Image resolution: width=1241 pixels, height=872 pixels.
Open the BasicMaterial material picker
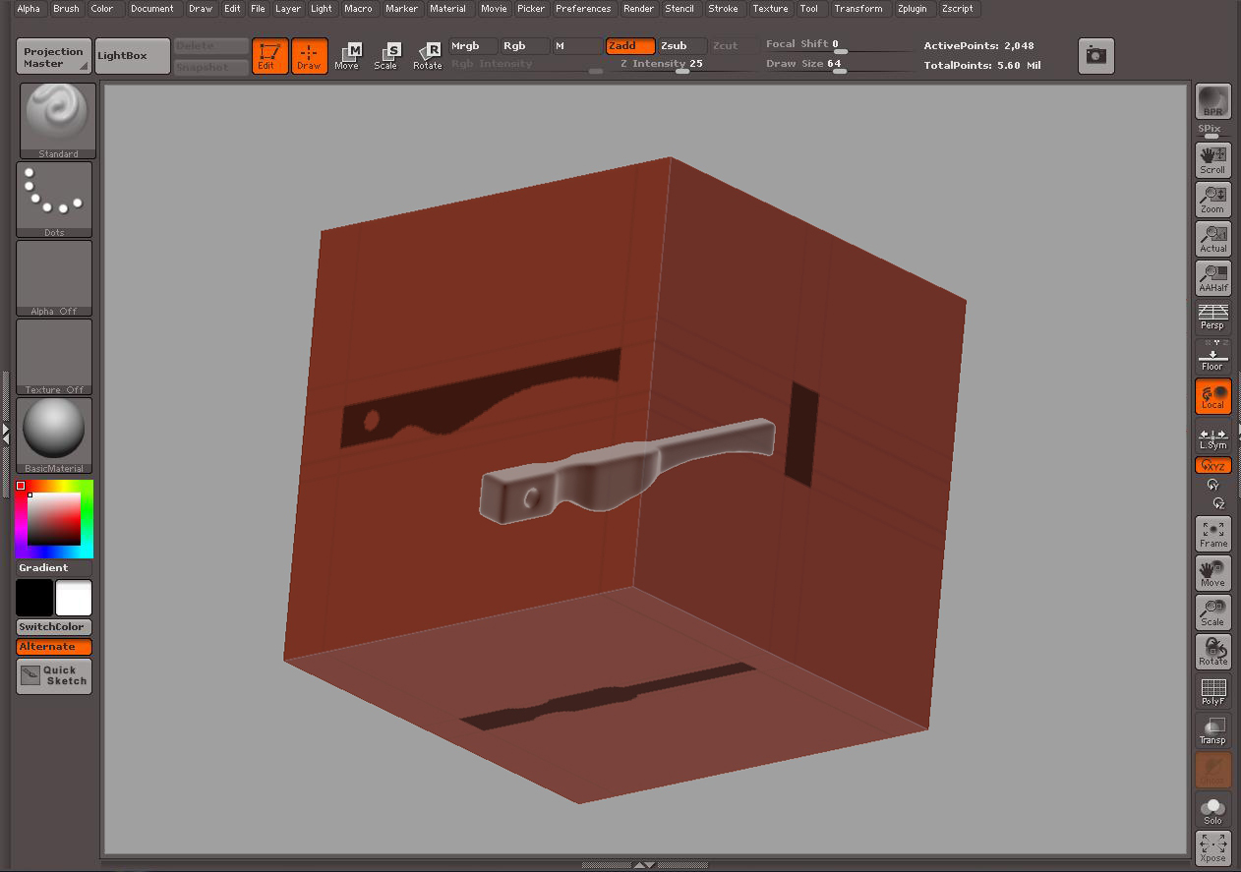pos(55,435)
